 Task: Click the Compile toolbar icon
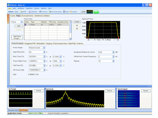[73, 12]
